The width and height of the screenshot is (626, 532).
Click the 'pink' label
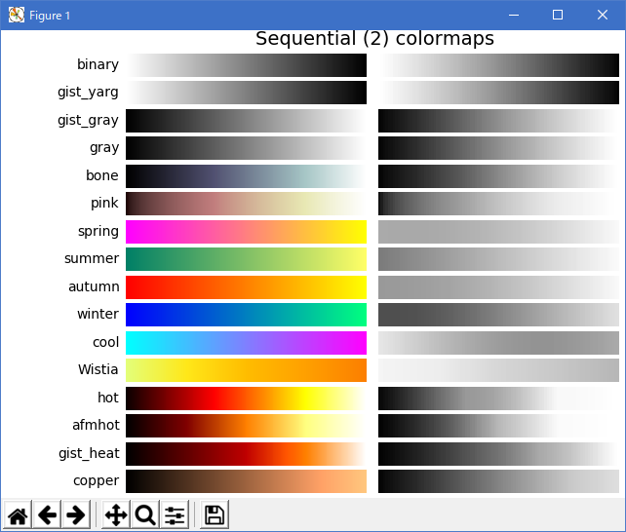104,204
